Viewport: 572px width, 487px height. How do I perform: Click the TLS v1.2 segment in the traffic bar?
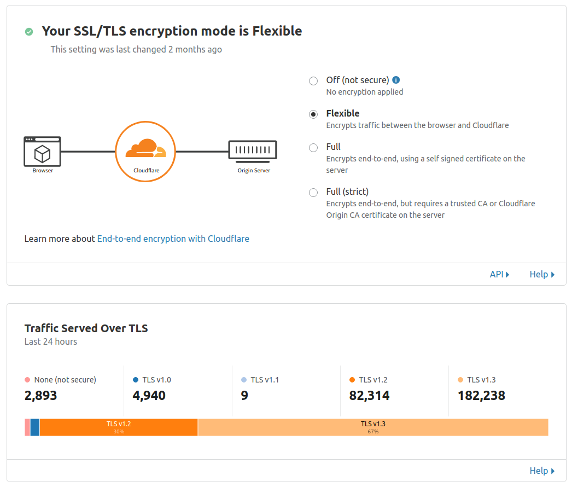click(119, 427)
